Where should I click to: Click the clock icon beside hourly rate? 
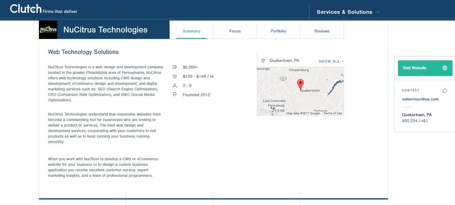pos(175,76)
